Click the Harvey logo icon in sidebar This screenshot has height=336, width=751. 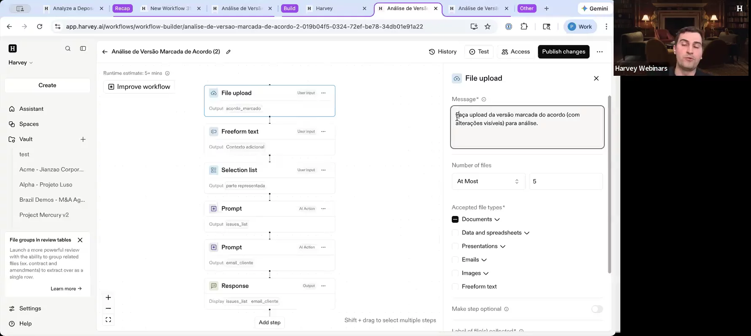coord(13,48)
